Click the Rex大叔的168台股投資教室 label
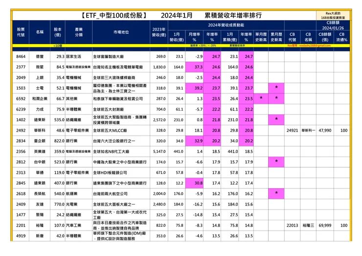This screenshot has width=362, height=256. pyautogui.click(x=333, y=16)
